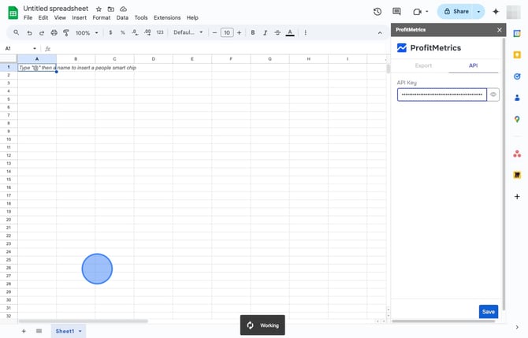Open the Extensions menu
This screenshot has height=338, width=528.
pos(167,18)
